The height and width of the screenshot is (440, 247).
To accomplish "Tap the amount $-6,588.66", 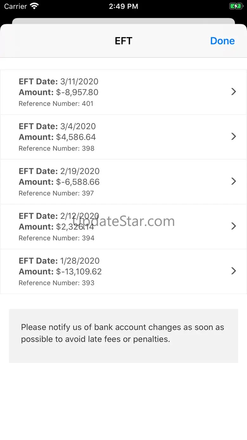I will [x=78, y=182].
